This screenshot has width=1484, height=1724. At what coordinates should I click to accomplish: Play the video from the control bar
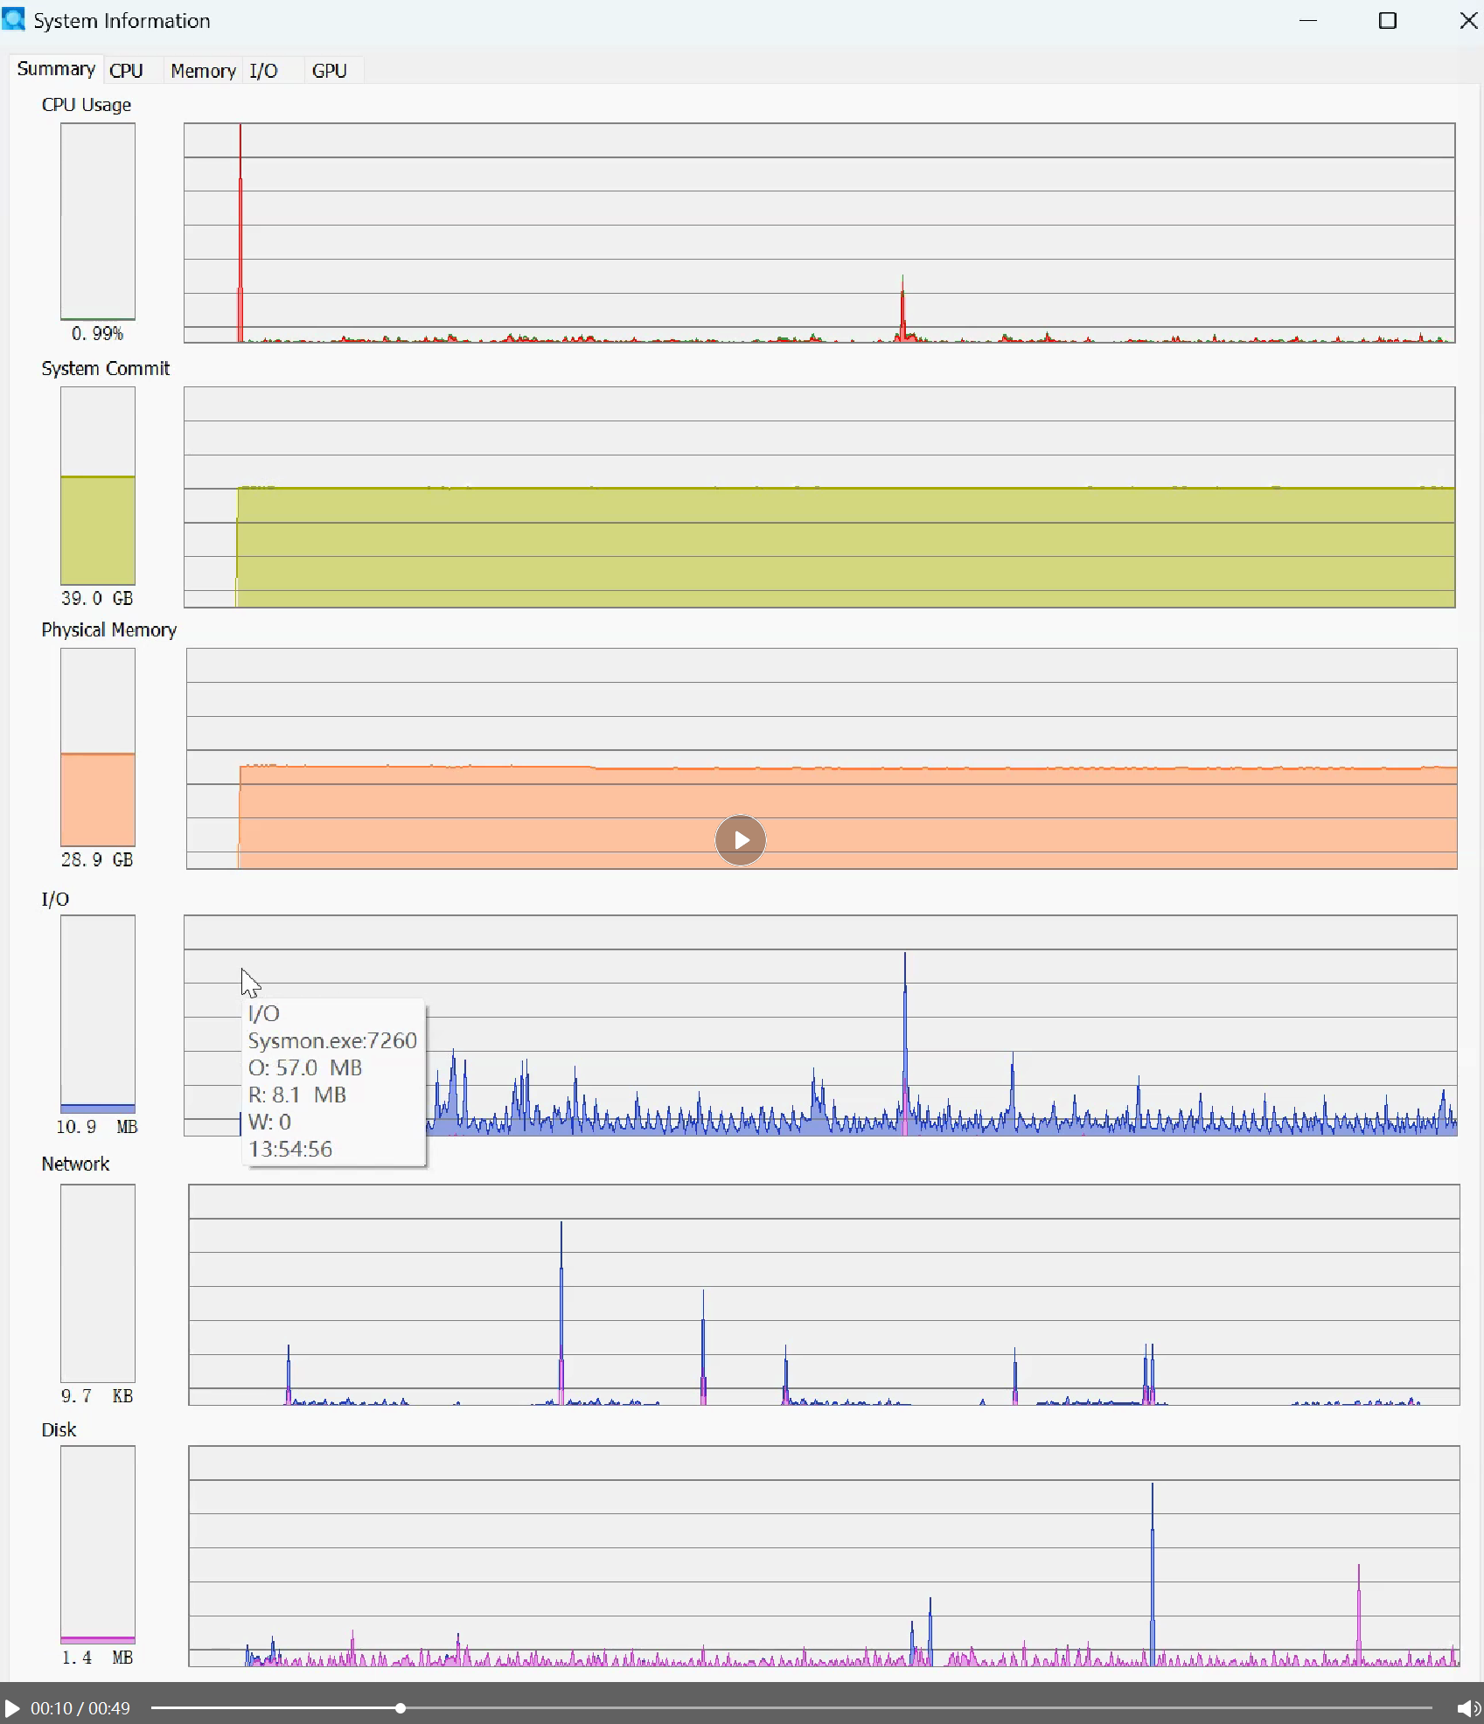tap(12, 1708)
